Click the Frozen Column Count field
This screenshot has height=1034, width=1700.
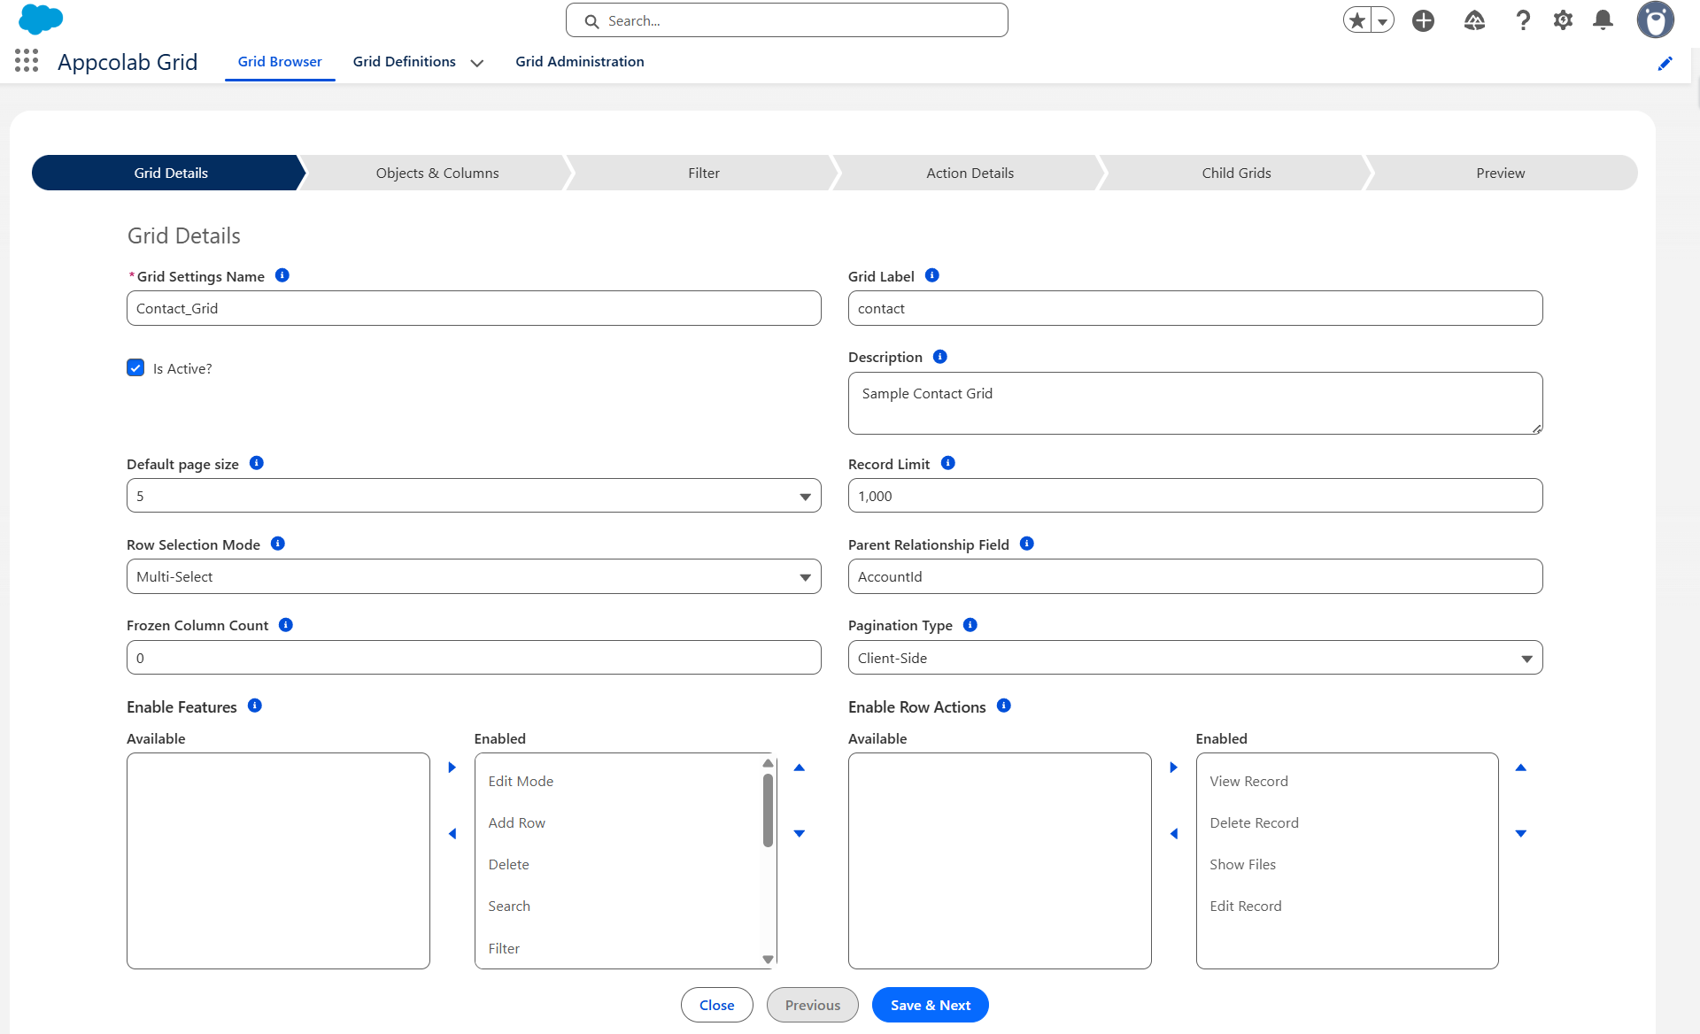click(474, 658)
